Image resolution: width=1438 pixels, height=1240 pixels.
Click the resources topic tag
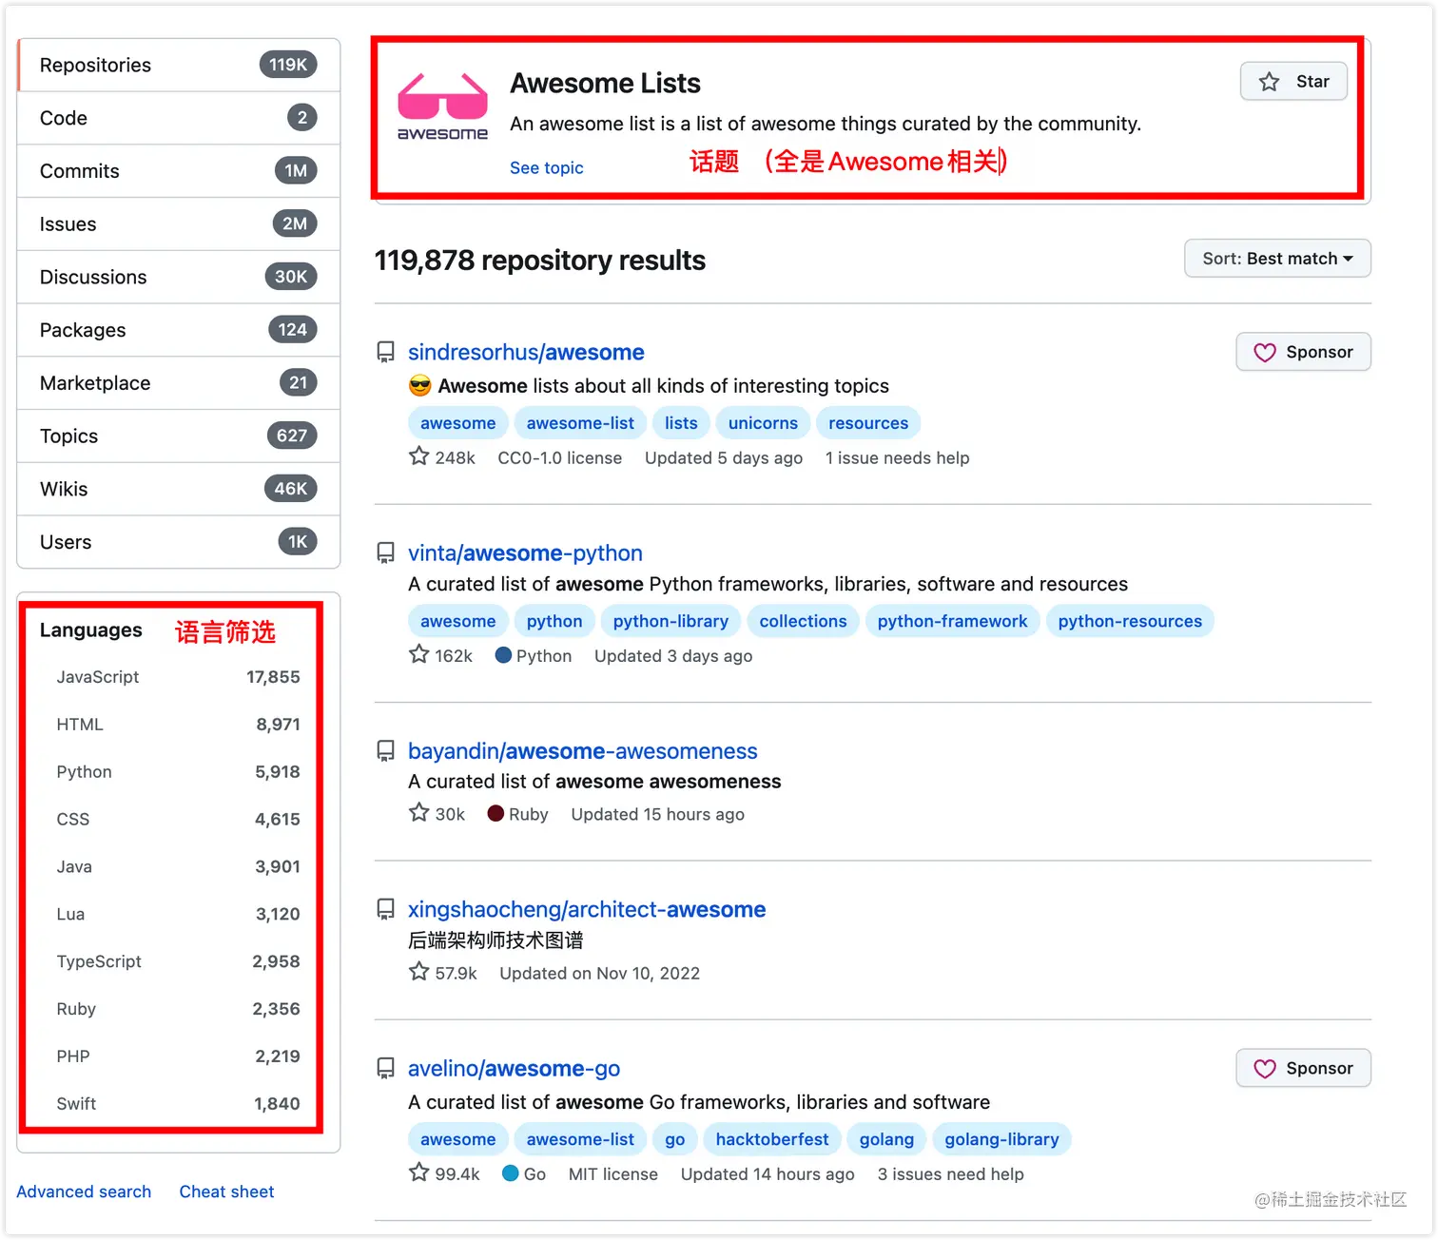click(x=868, y=423)
